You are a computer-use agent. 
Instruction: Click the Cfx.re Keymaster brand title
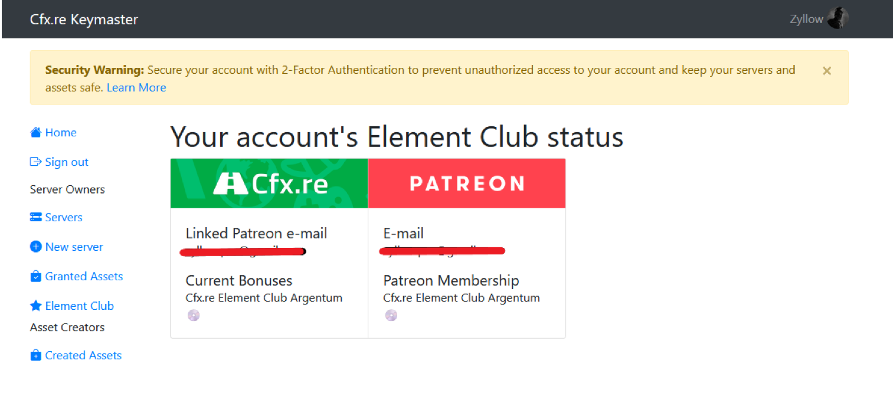point(84,19)
